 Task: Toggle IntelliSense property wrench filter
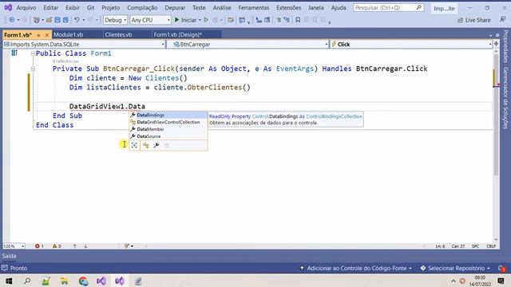click(x=156, y=145)
